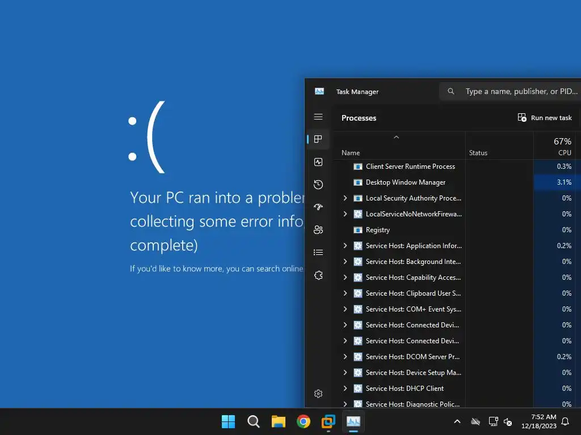The height and width of the screenshot is (435, 581).
Task: Click the Run new task icon
Action: click(522, 118)
